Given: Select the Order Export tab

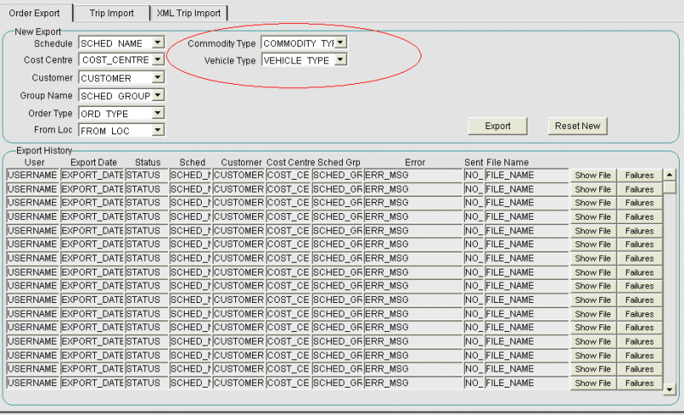Looking at the screenshot, I should pos(34,13).
